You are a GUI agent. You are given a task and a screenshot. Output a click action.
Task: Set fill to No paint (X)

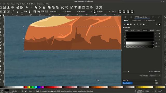[125, 24]
